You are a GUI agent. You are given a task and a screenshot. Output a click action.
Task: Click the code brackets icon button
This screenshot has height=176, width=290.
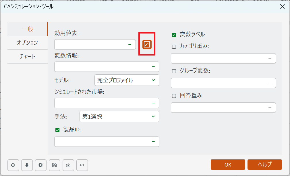click(x=82, y=165)
